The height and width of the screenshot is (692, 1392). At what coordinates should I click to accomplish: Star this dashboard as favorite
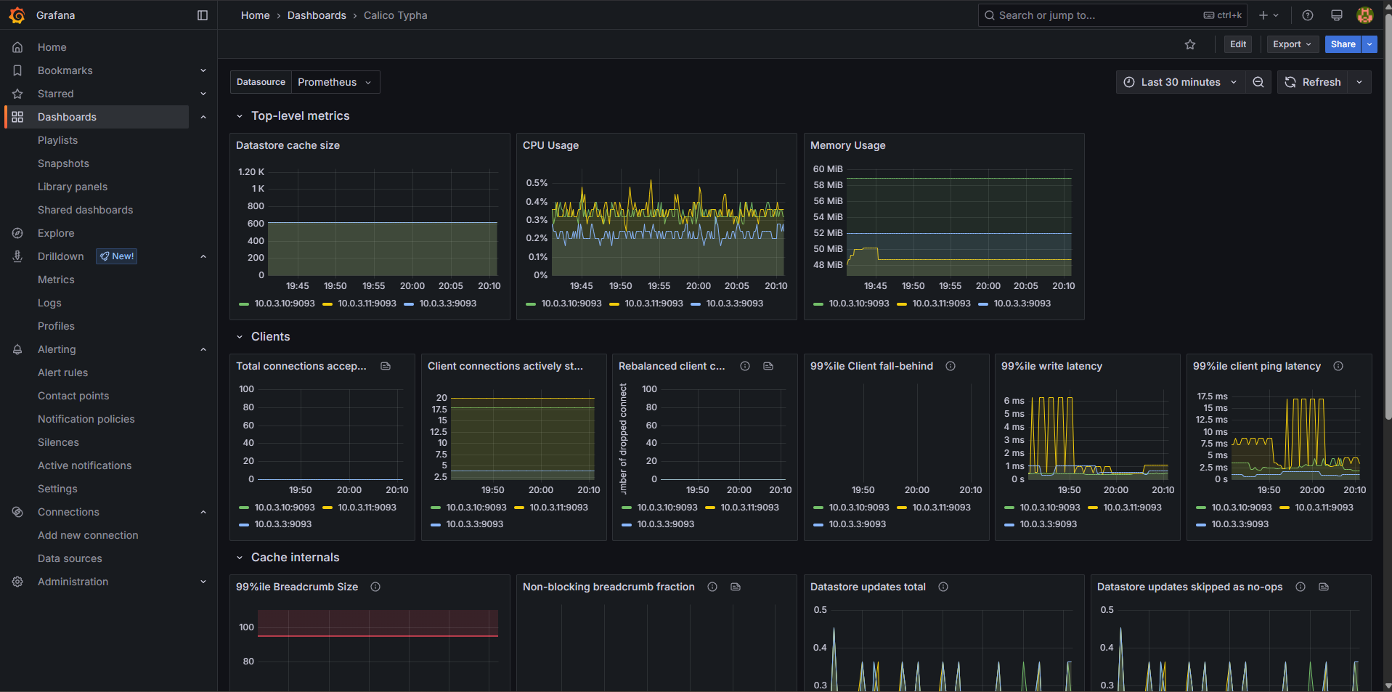tap(1189, 44)
